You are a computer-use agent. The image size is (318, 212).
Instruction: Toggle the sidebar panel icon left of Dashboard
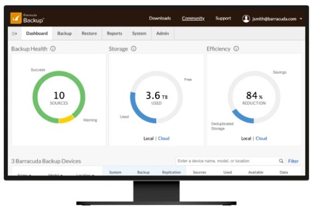coord(14,33)
